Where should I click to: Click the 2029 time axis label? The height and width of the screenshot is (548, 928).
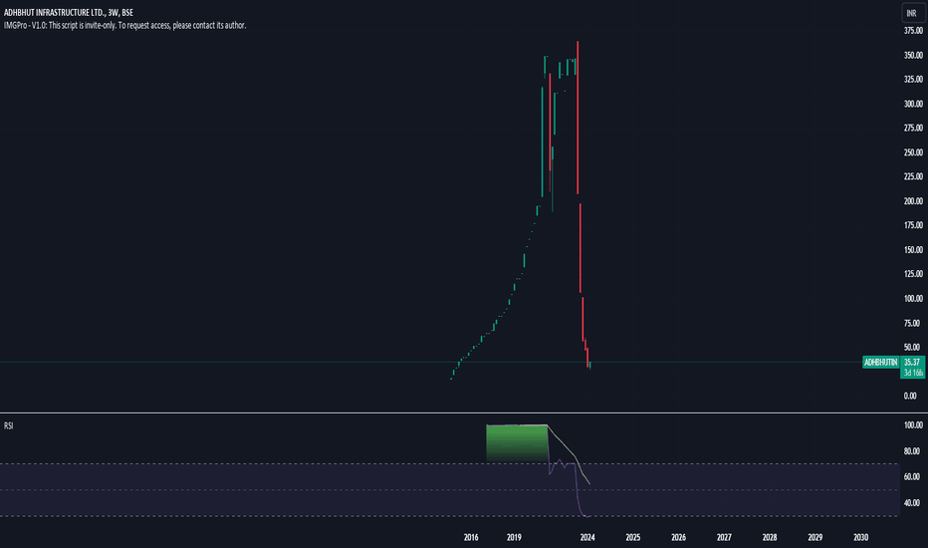[x=814, y=537]
